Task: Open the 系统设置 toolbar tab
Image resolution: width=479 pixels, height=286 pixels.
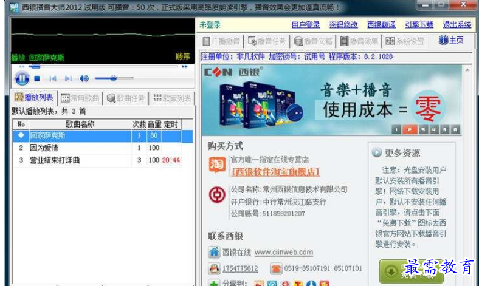Action: tap(405, 41)
